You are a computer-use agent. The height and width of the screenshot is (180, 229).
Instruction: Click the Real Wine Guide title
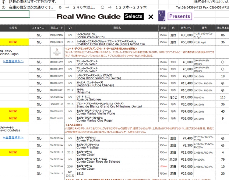point(89,16)
